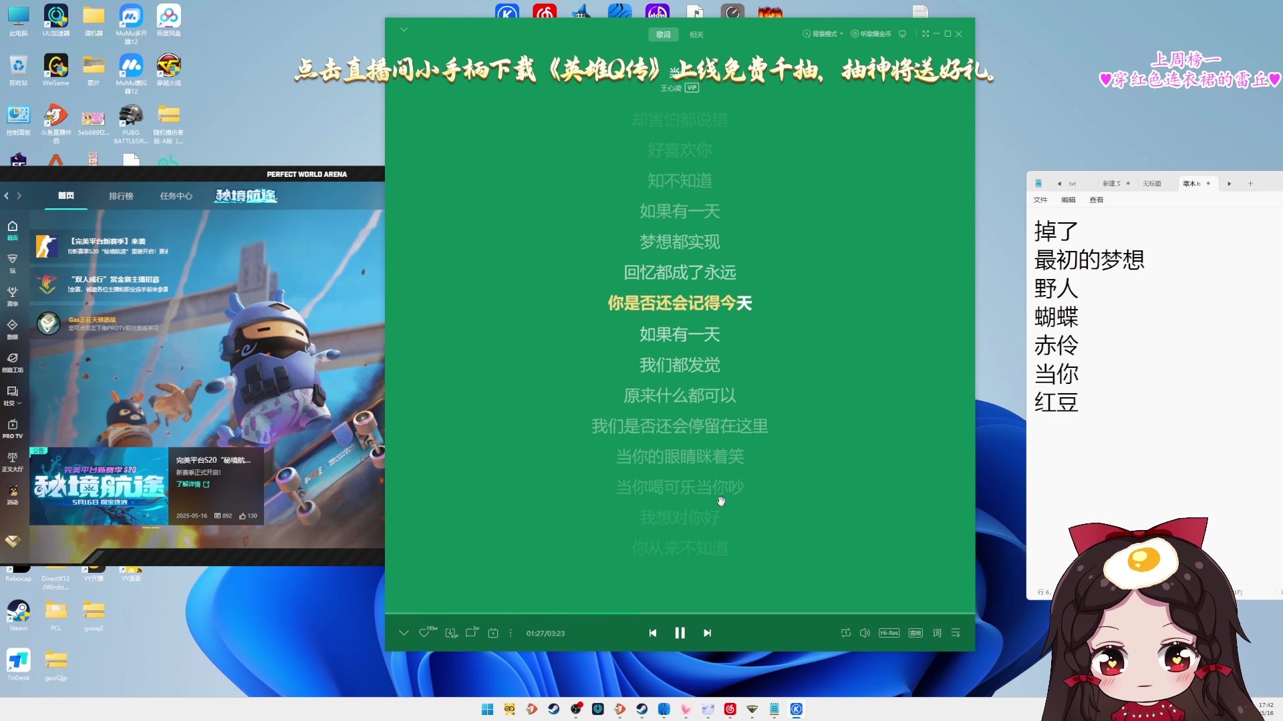Open the Steam desktop shortcut
The image size is (1283, 721).
coord(18,615)
